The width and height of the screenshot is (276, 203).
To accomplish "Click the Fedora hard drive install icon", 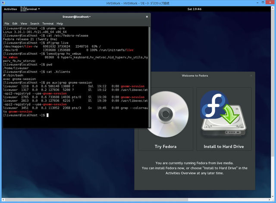I will (223, 114).
